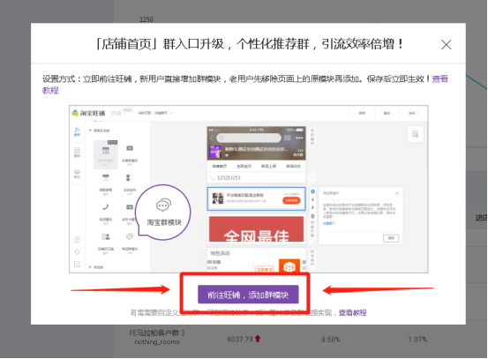
Task: Click the 4037.79 value in background table
Action: tap(240, 339)
